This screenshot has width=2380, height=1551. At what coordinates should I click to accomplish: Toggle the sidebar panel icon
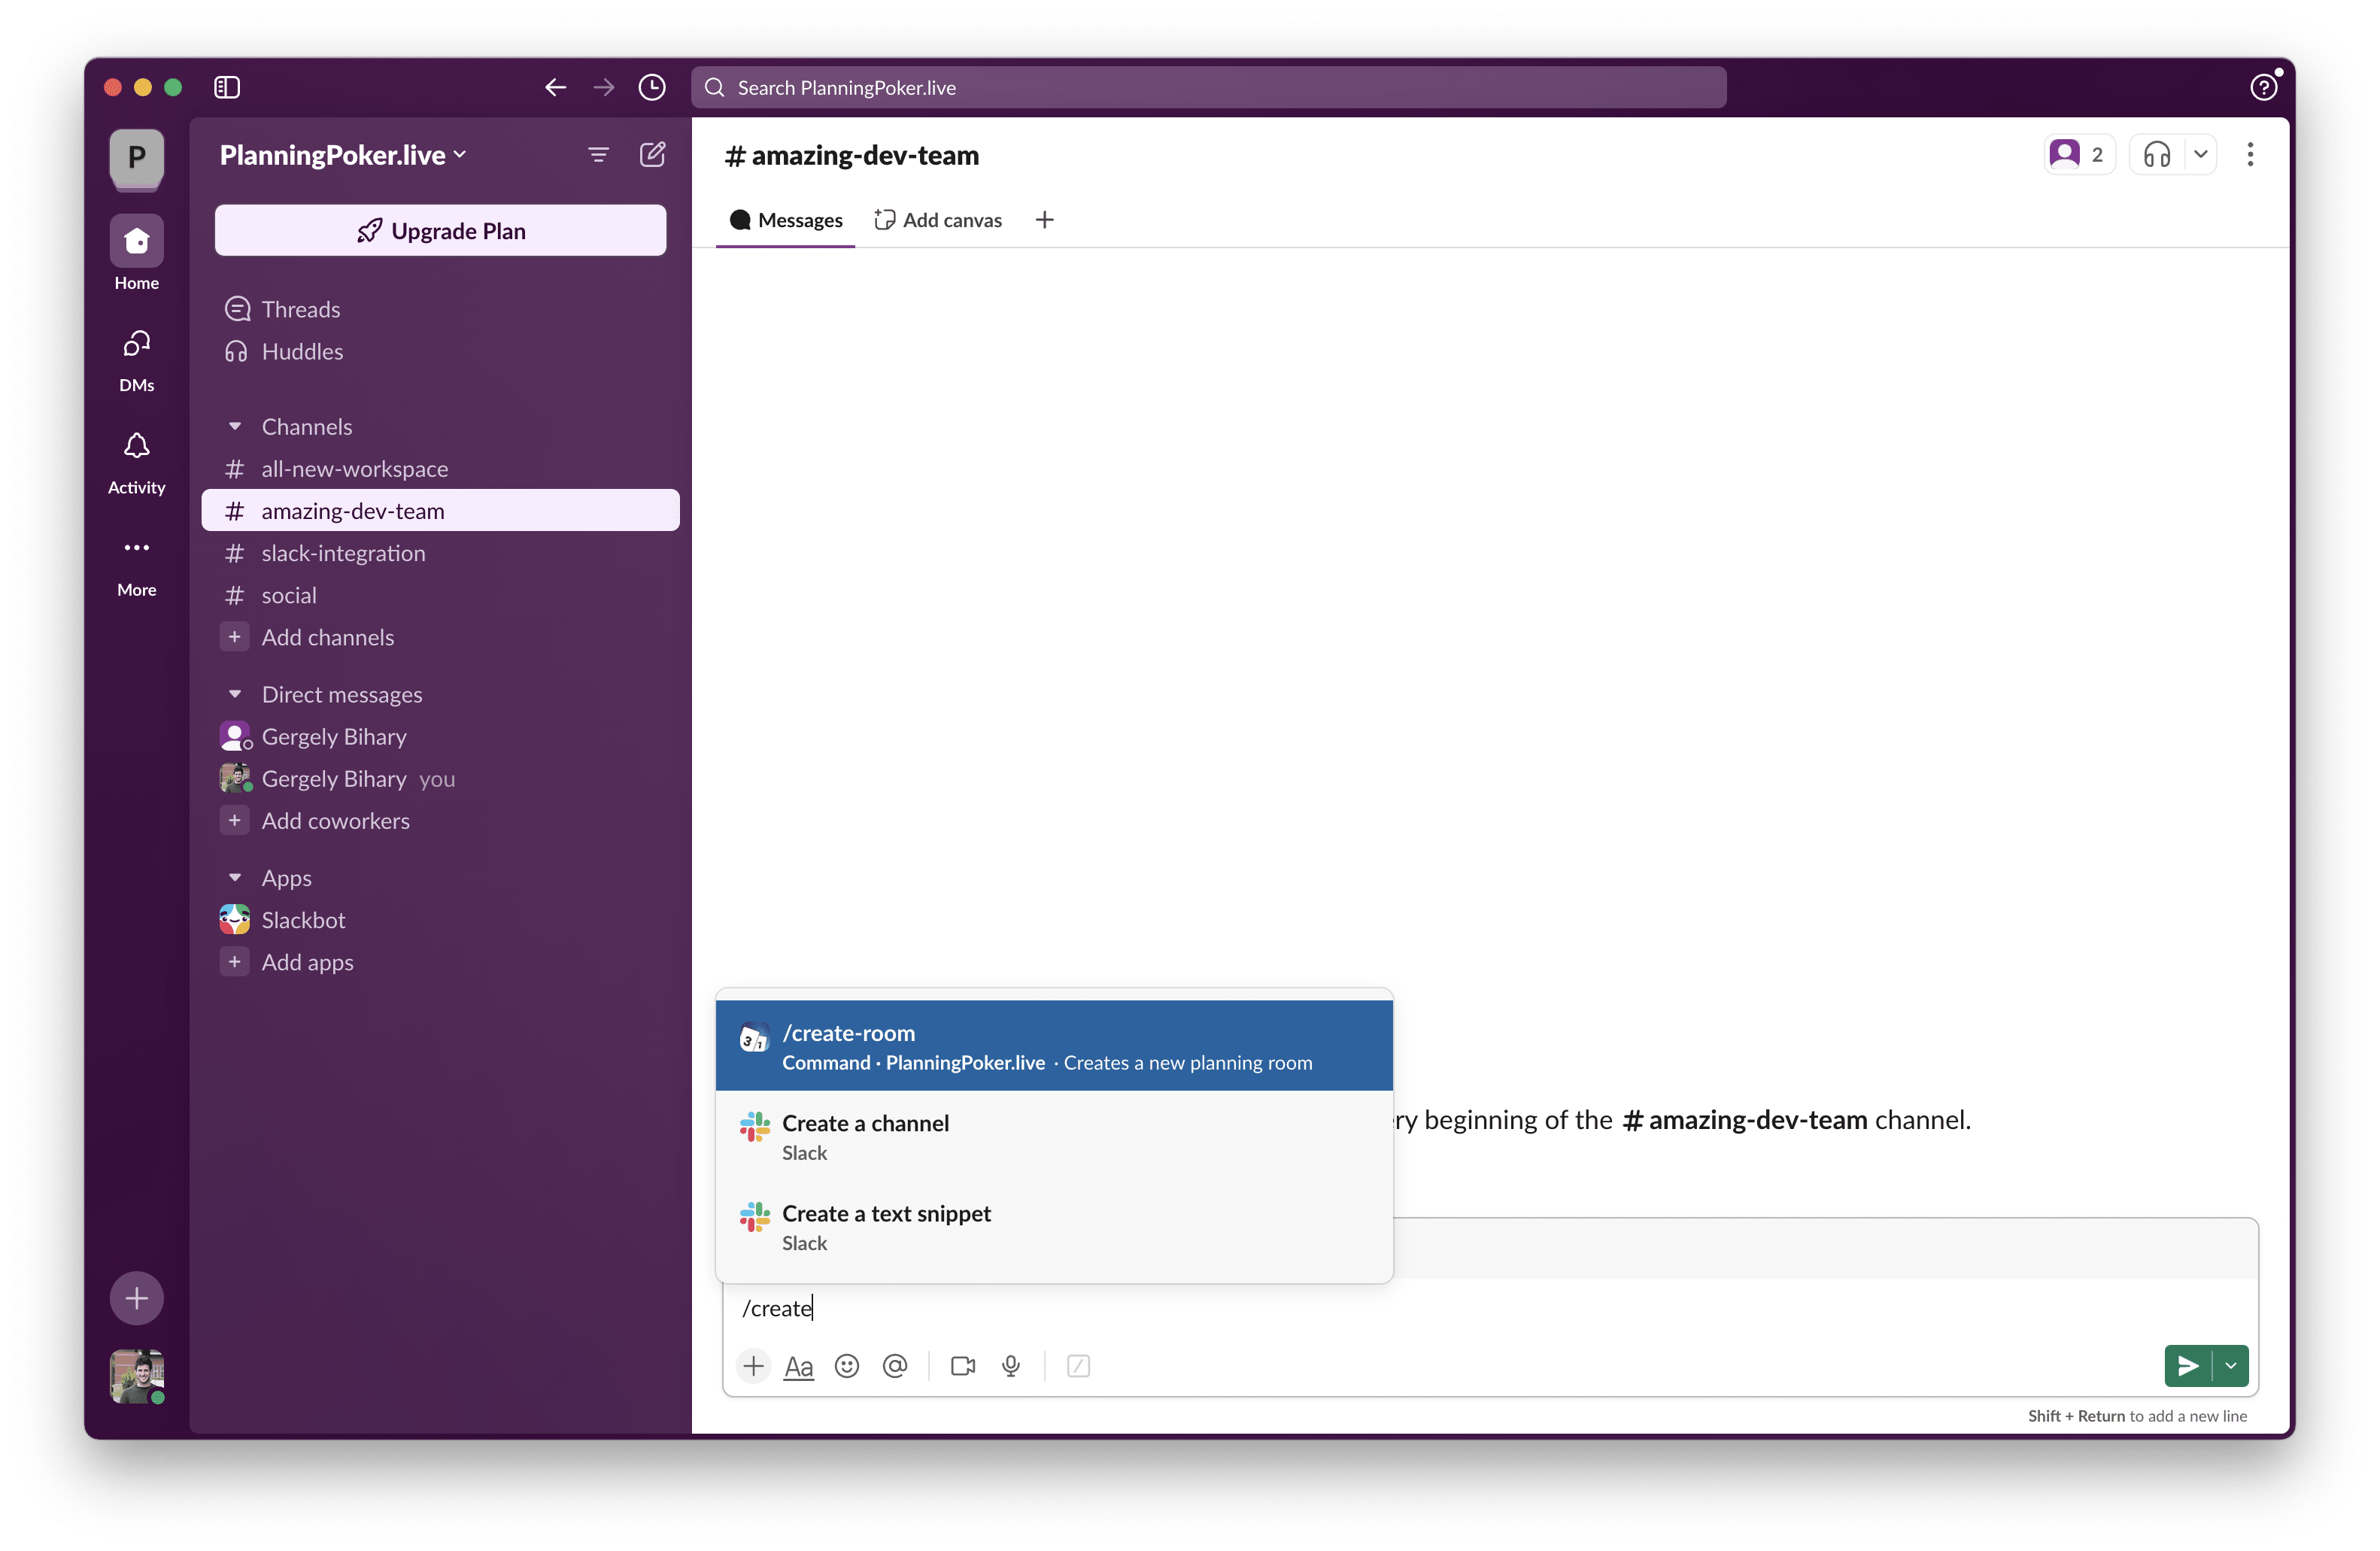pyautogui.click(x=227, y=87)
